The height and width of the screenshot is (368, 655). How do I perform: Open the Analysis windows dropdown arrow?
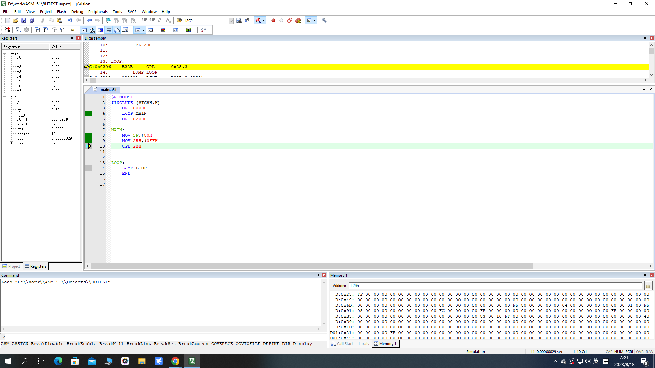(169, 30)
